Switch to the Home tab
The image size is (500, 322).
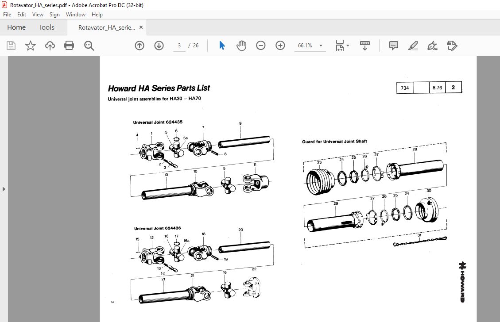(16, 27)
